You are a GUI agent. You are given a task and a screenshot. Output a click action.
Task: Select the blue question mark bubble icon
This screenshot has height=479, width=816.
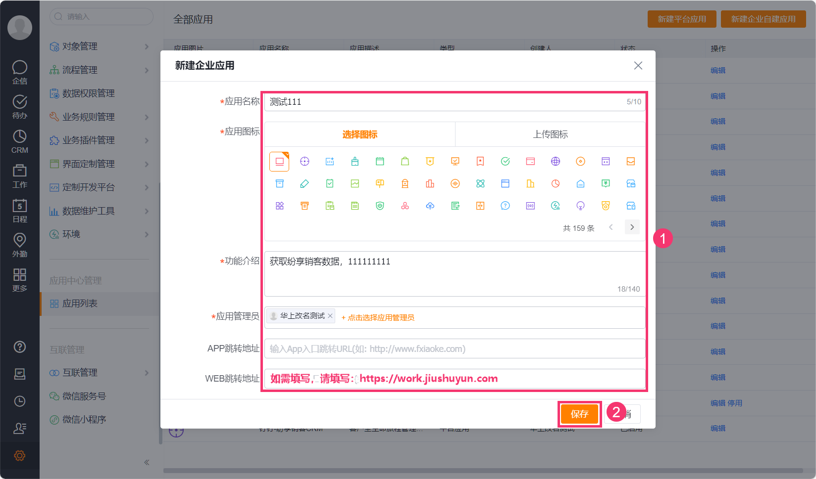click(505, 206)
